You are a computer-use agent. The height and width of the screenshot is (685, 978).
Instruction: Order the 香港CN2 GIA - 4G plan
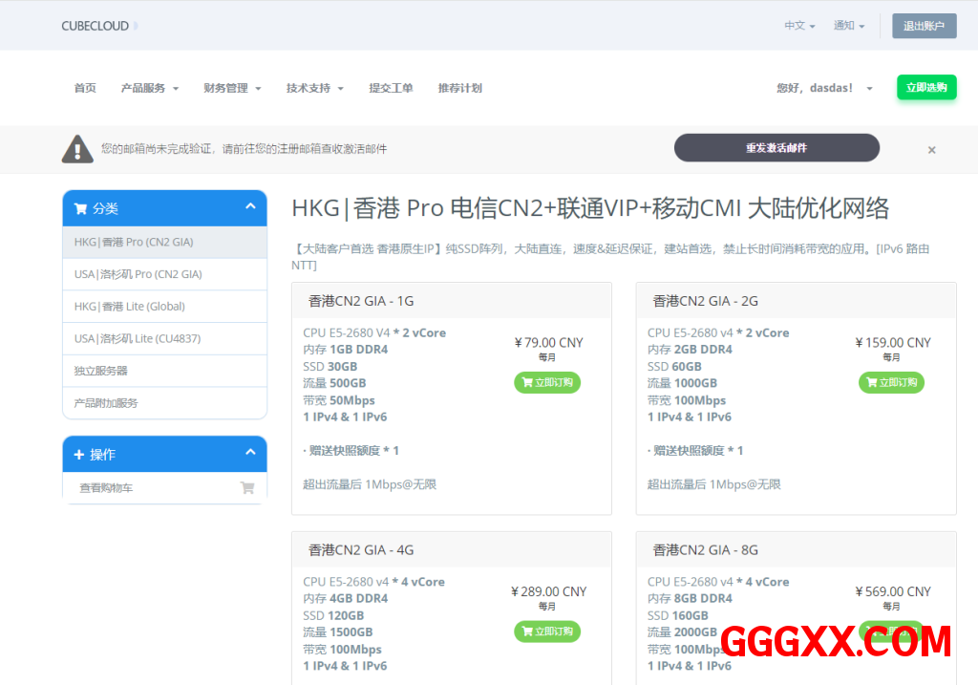coord(547,631)
